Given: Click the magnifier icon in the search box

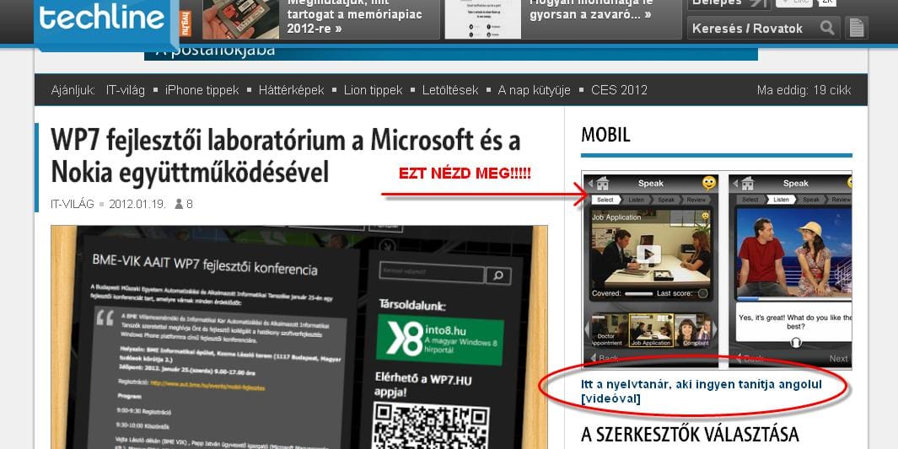Looking at the screenshot, I should click(x=827, y=28).
